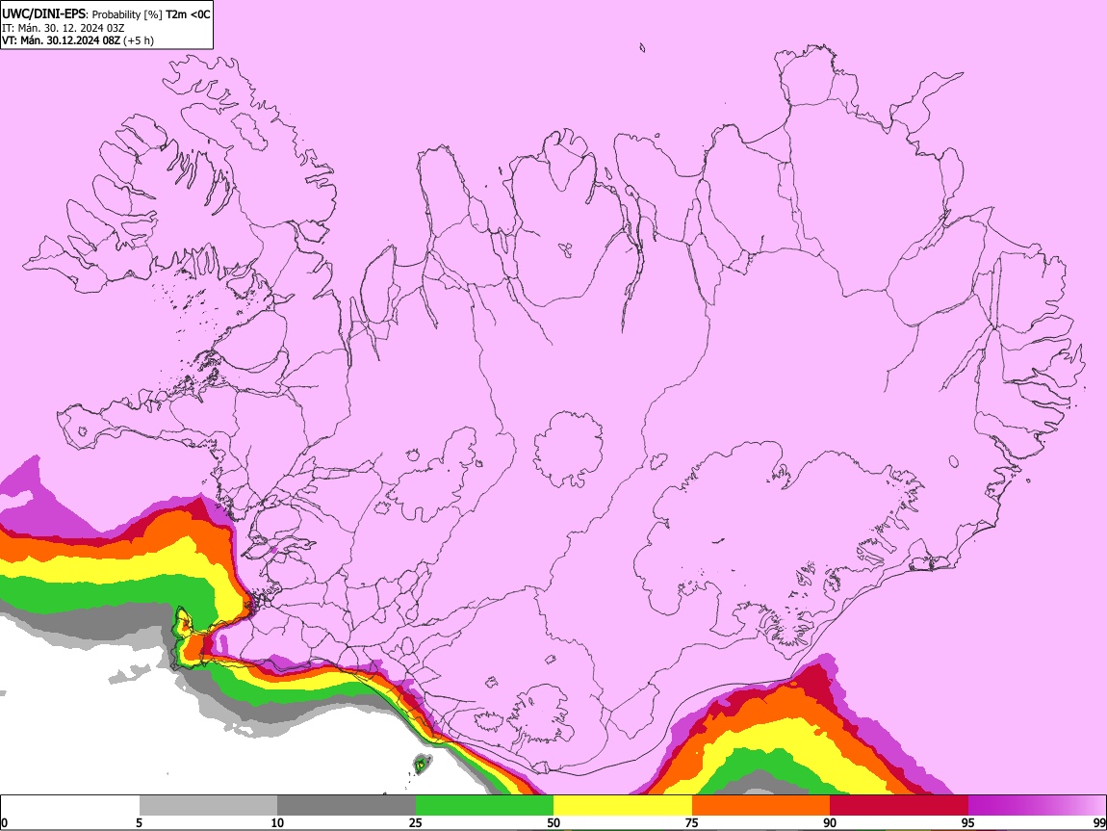Click the green 25–50% legend swatch
This screenshot has height=831, width=1107.
(x=484, y=805)
